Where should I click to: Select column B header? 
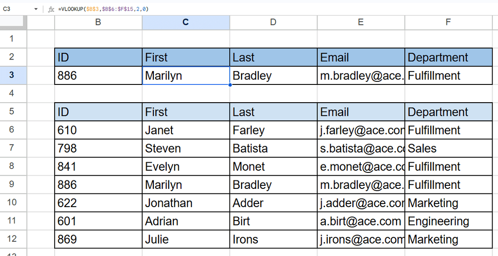pos(98,22)
